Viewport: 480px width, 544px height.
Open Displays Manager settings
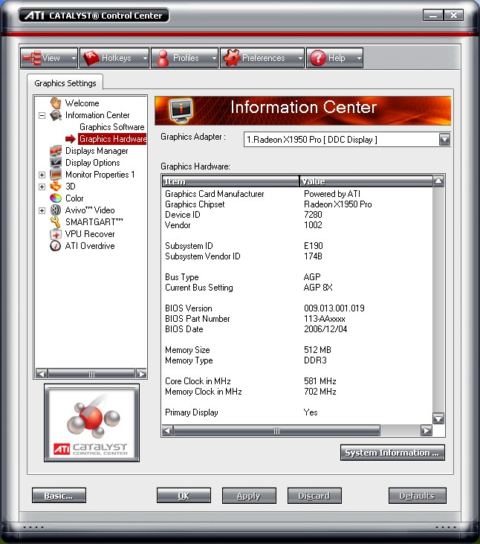tap(97, 151)
